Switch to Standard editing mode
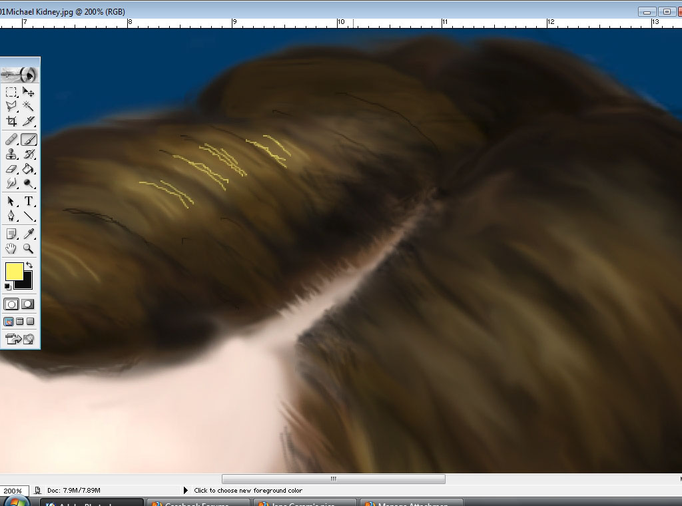 pos(11,304)
